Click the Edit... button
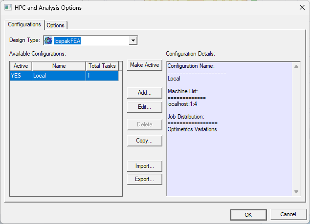 (x=145, y=107)
